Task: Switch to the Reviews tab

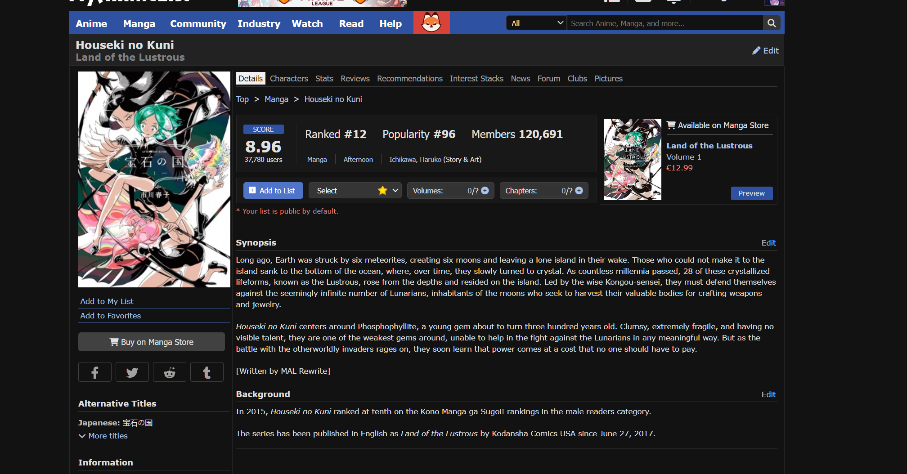Action: point(355,79)
